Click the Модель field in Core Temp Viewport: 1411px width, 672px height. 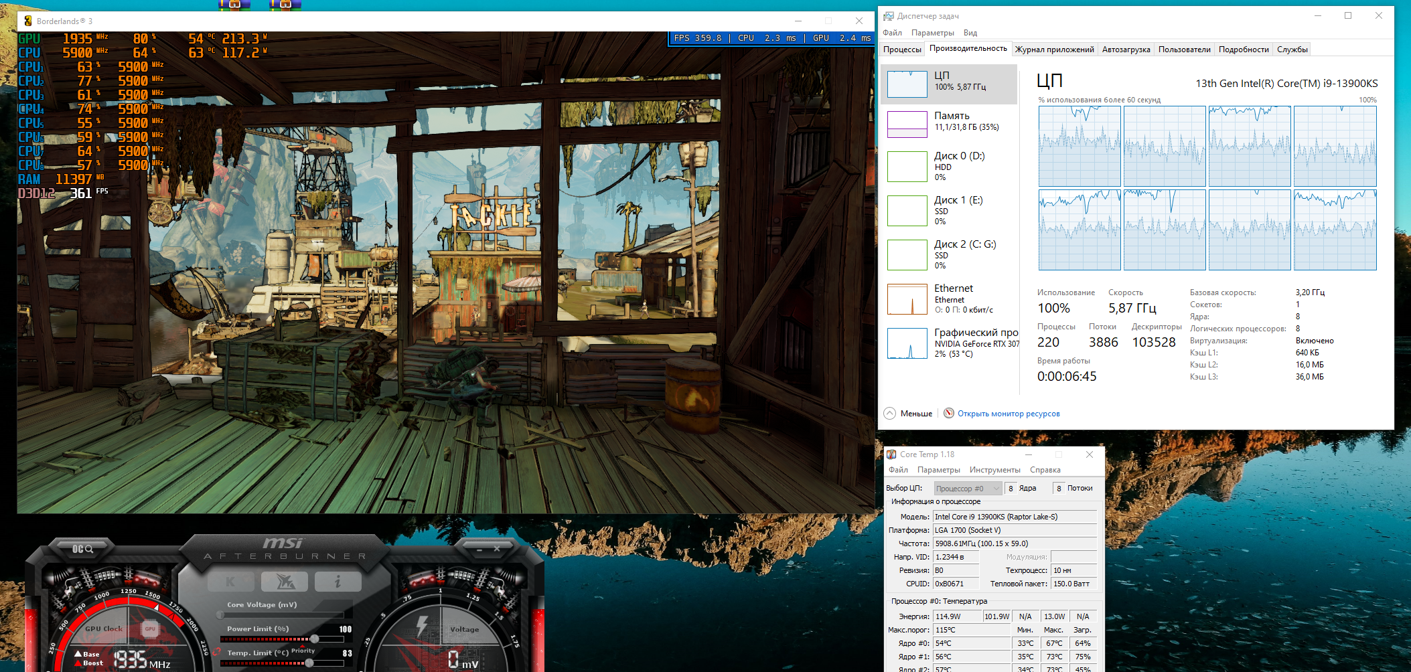[x=1015, y=517]
